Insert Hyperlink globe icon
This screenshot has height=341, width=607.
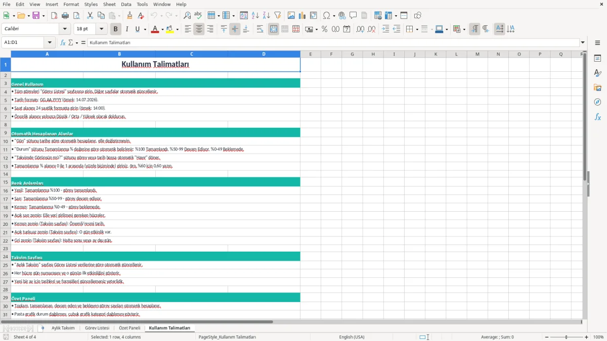point(342,16)
